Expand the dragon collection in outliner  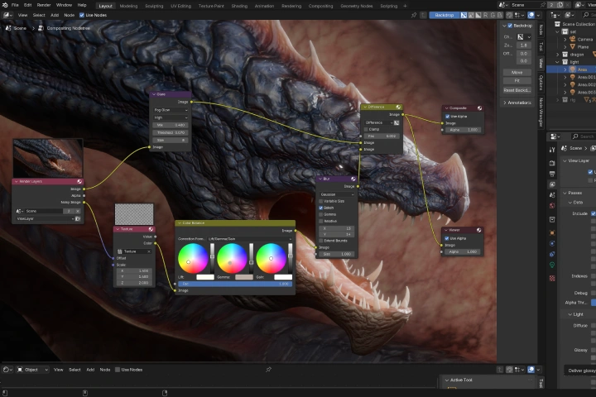tap(558, 55)
